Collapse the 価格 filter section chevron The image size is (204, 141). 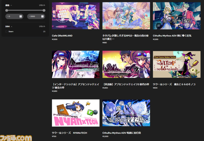(11, 6)
